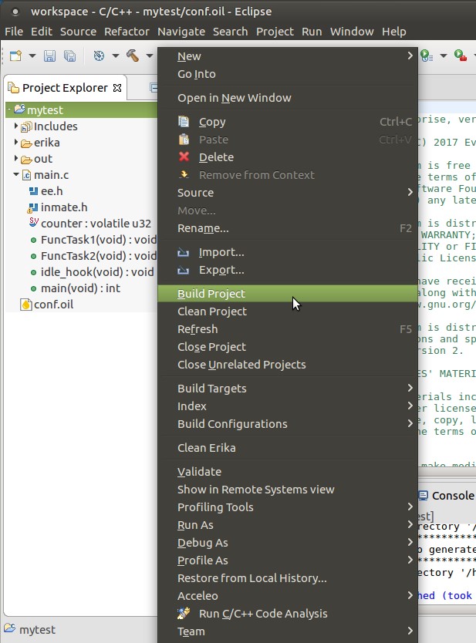Viewport: 476px width, 643px height.
Task: Choose Delete in context menu
Action: pos(288,157)
